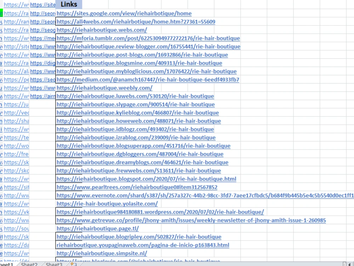The width and height of the screenshot is (354, 266).
Task: Click the truncated https://airn link cell
Action: [43, 96]
